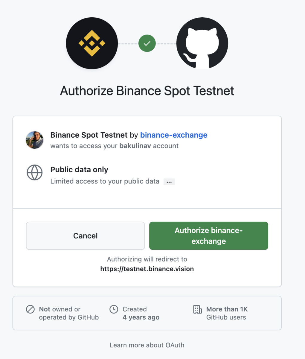Image resolution: width=305 pixels, height=359 pixels.
Task: Click the Authorize Binance Spot Testnet heading
Action: pyautogui.click(x=147, y=91)
